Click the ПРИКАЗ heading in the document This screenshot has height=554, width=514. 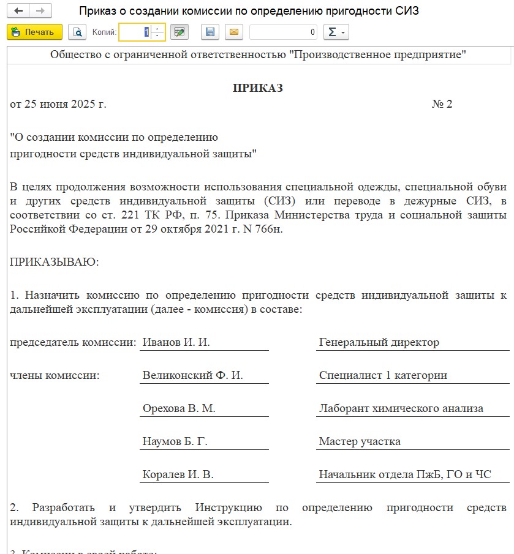pyautogui.click(x=258, y=88)
